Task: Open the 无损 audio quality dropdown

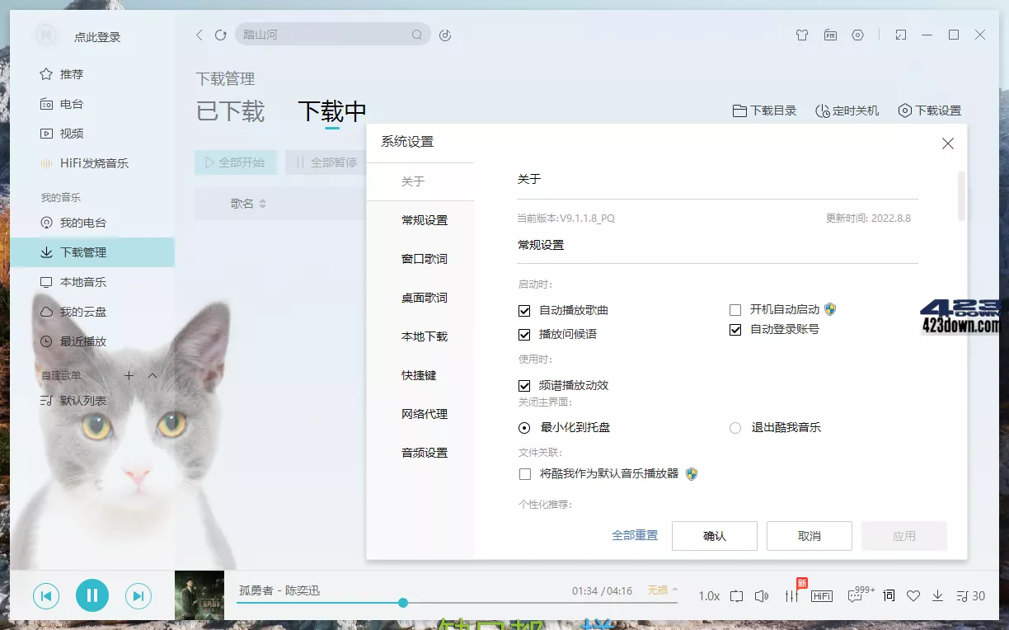Action: [659, 590]
